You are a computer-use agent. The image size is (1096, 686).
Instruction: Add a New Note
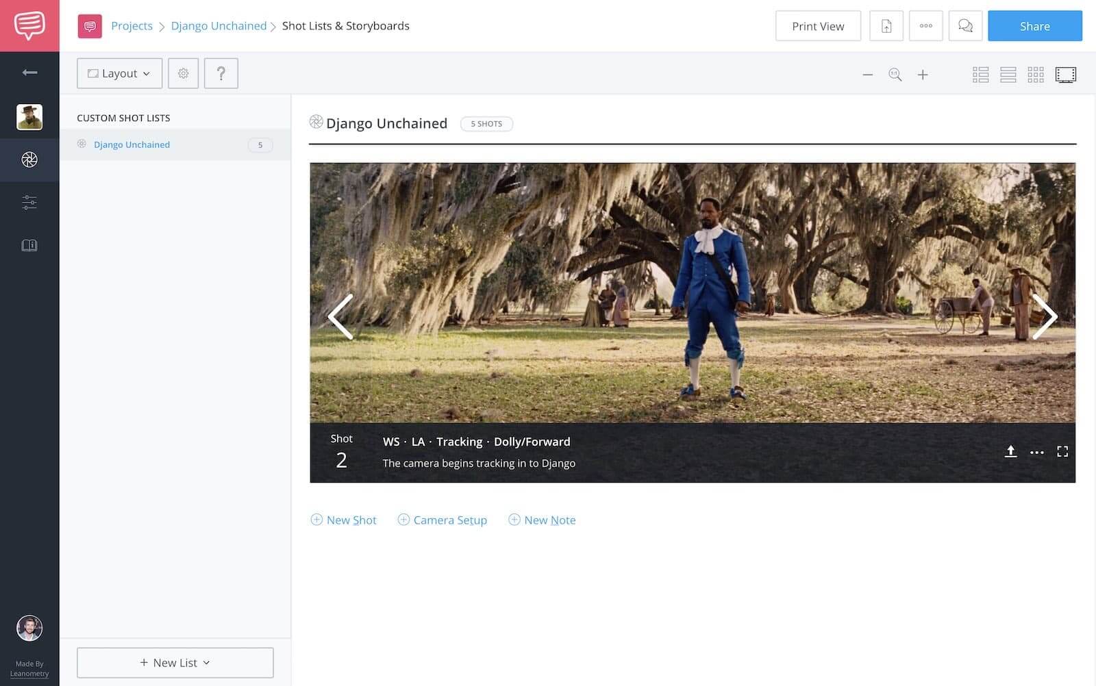click(542, 520)
